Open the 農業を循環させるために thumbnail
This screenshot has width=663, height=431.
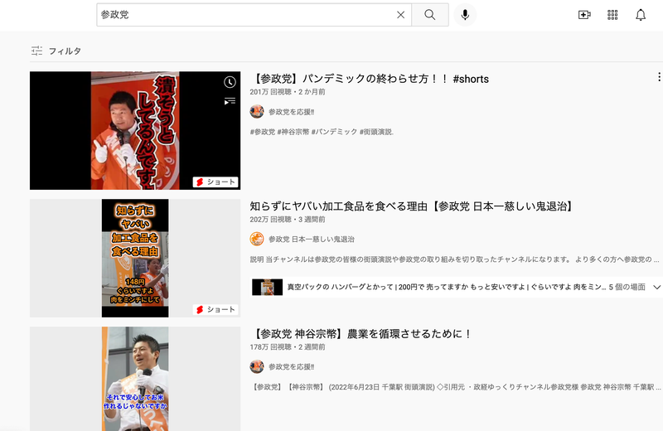tap(135, 379)
